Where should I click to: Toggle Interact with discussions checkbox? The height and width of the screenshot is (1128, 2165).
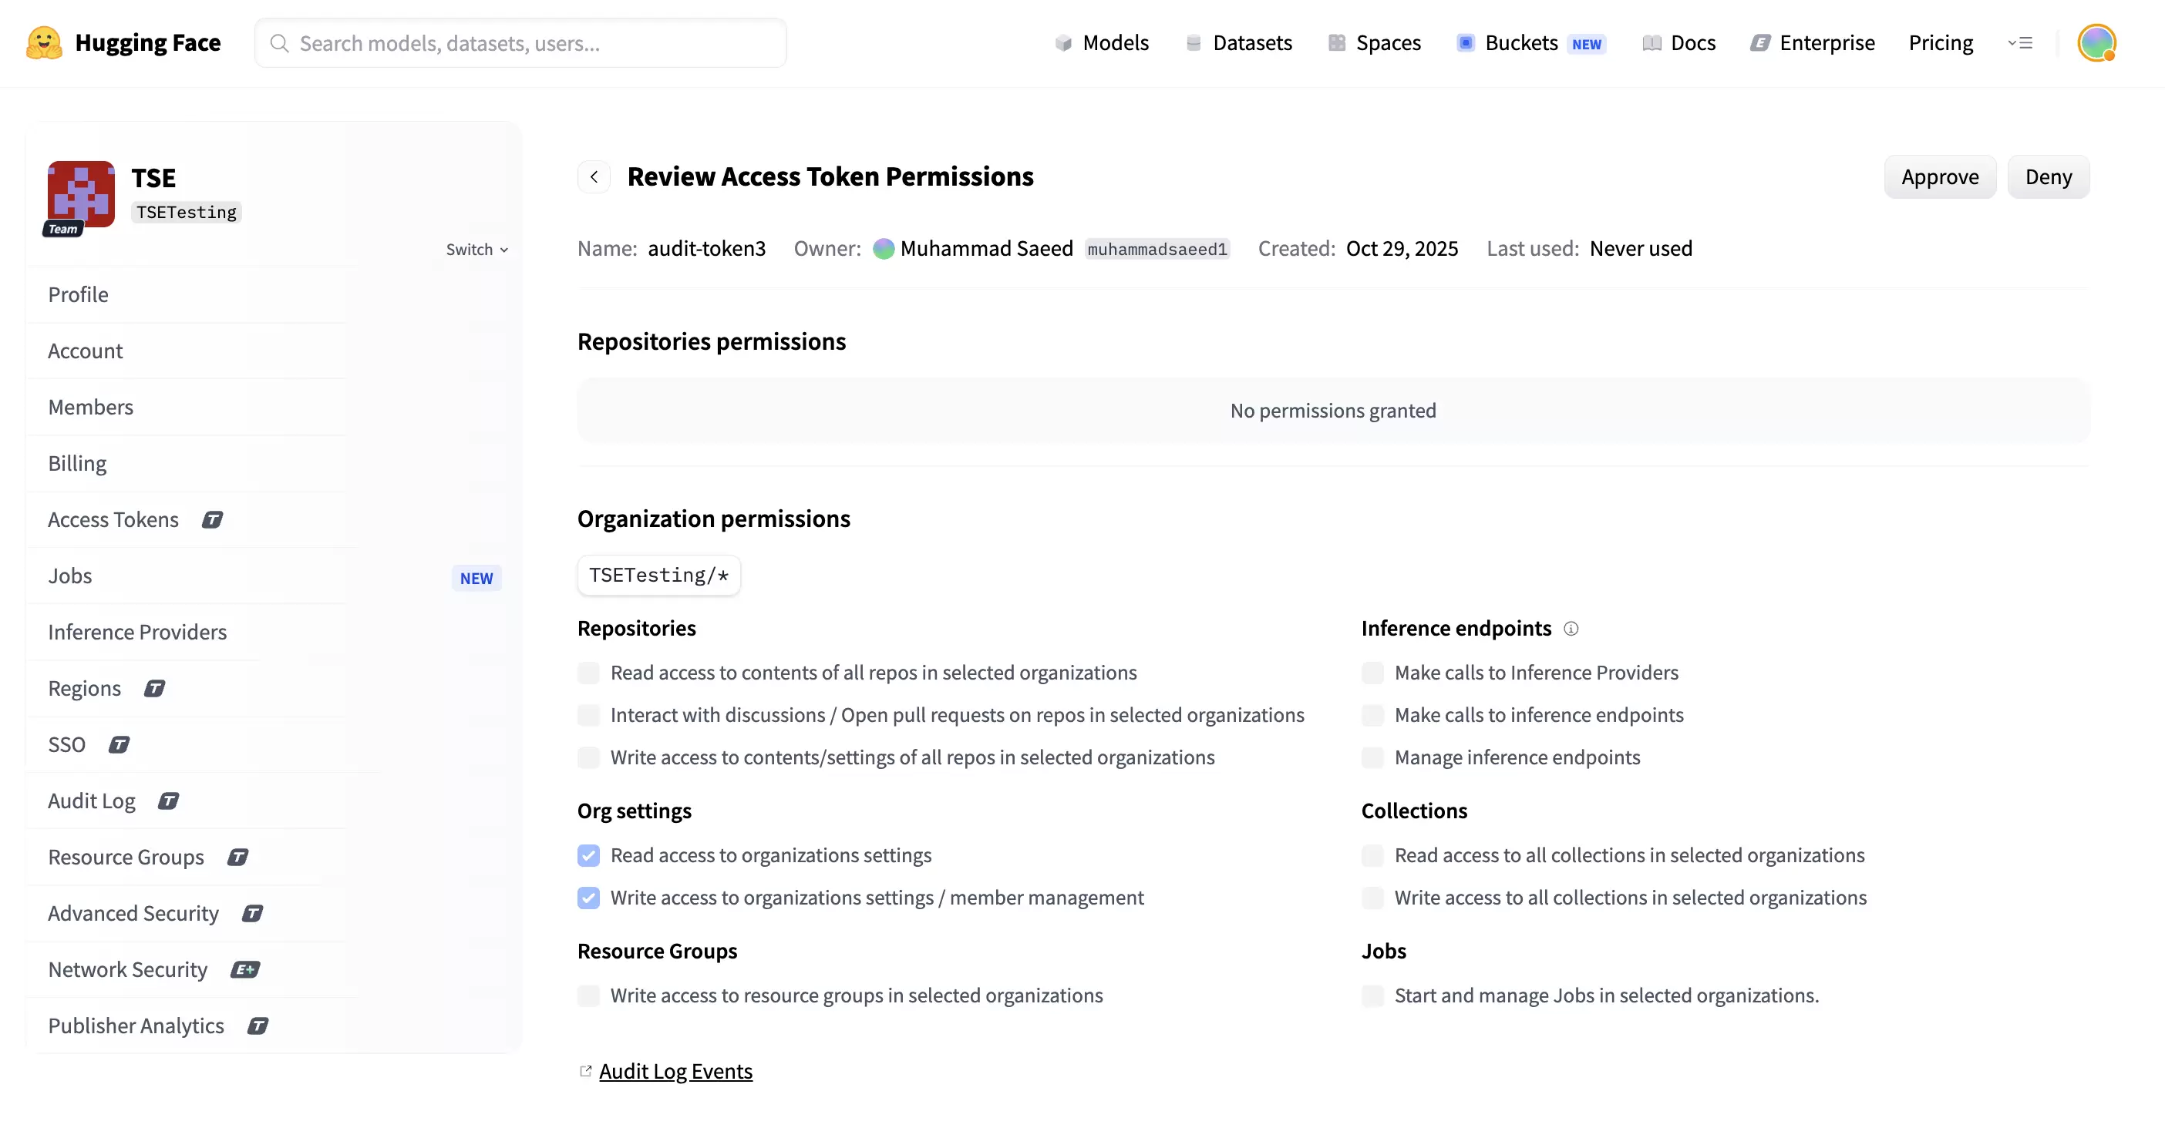[x=588, y=715]
